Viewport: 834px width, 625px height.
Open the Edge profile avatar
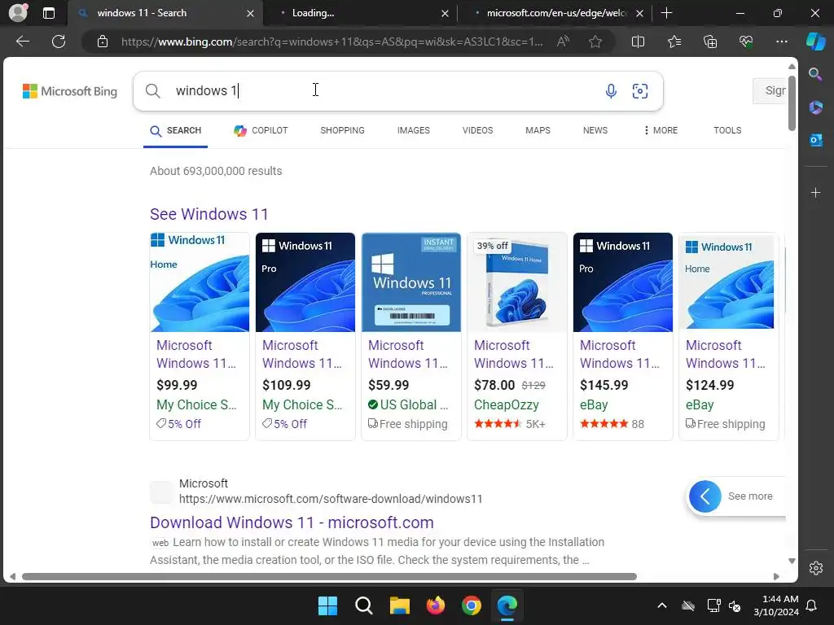[18, 13]
